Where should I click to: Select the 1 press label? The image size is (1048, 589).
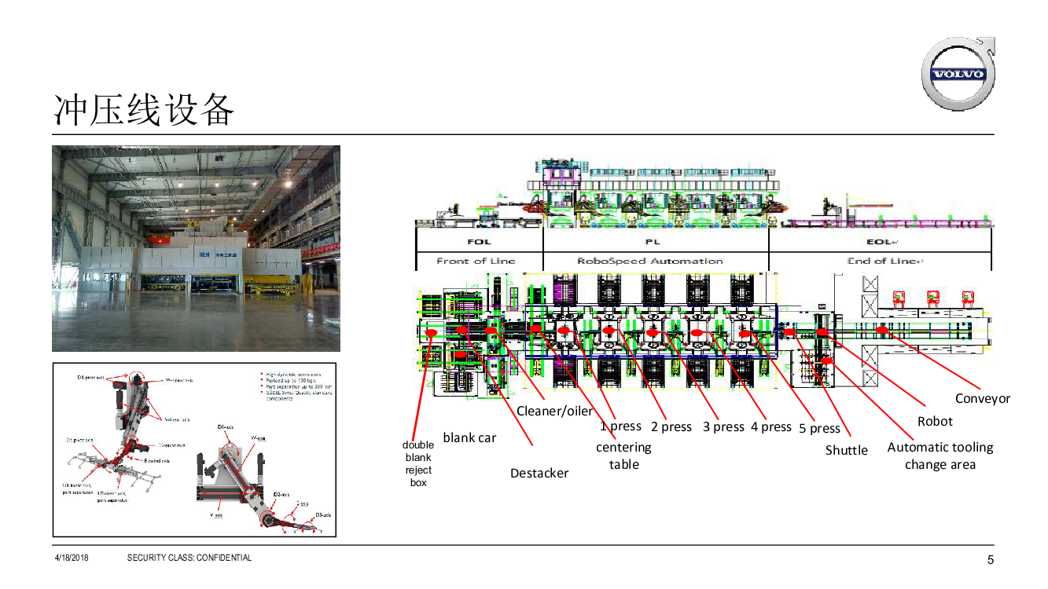[x=620, y=426]
